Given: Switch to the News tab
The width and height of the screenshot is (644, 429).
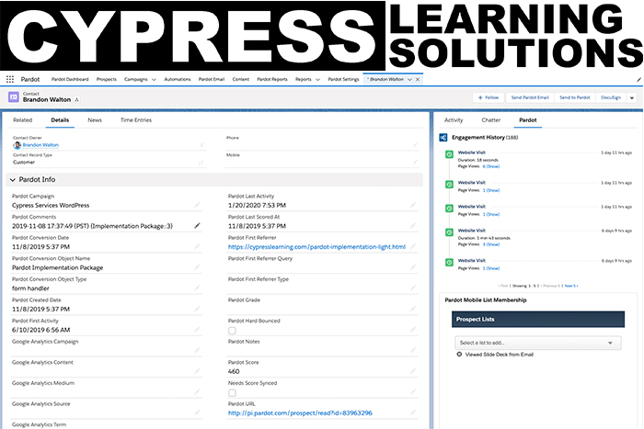Looking at the screenshot, I should coord(95,120).
